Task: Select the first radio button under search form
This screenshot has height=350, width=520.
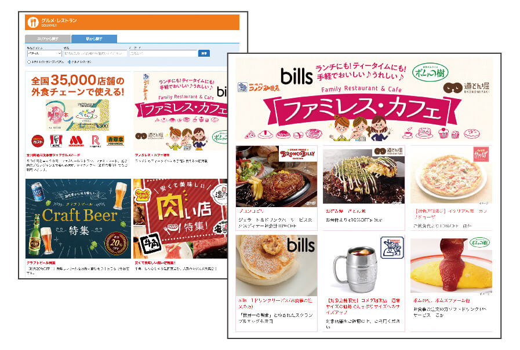Action: pos(28,62)
